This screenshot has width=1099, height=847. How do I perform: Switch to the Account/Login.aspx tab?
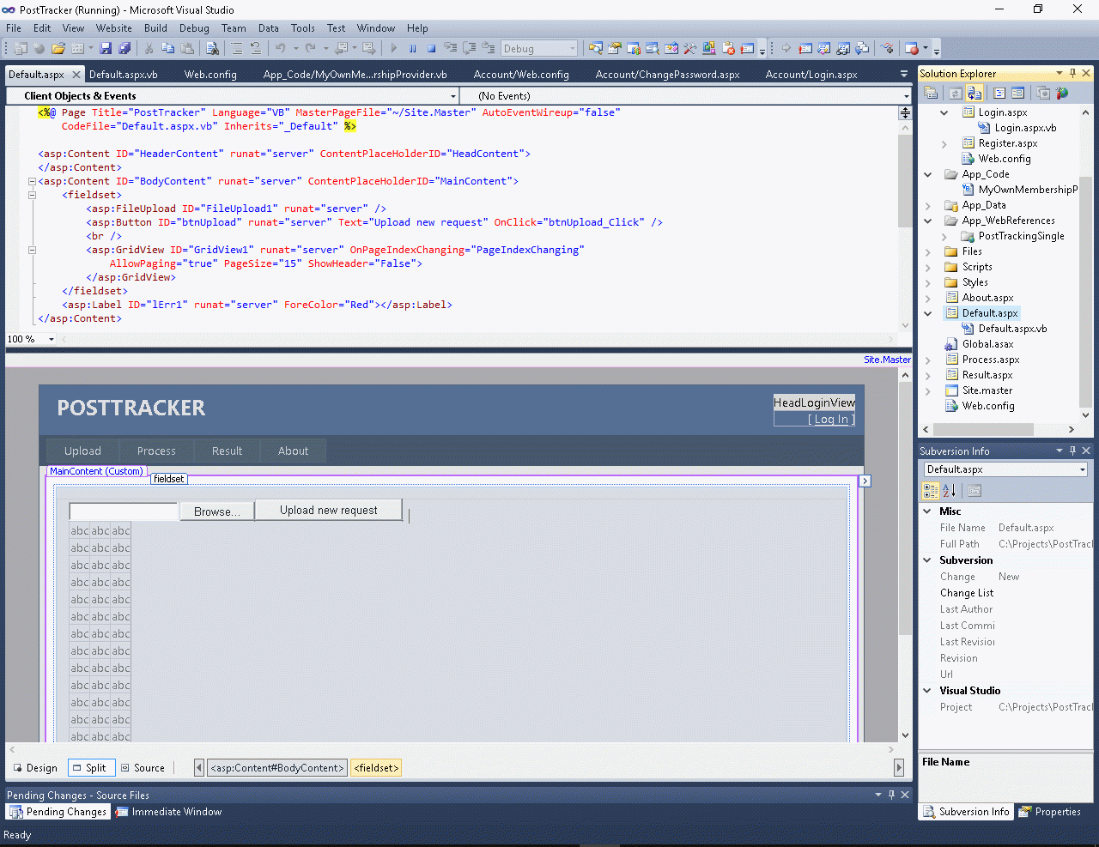[811, 75]
